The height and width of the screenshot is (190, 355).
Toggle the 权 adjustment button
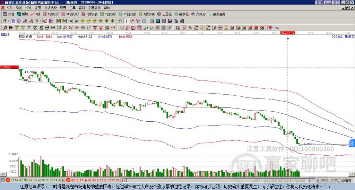point(45,21)
